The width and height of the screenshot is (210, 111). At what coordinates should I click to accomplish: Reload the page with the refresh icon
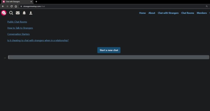click(12, 6)
